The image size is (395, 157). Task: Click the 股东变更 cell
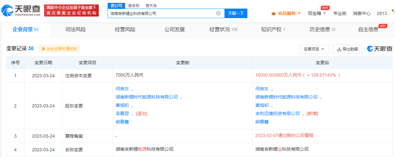(87, 106)
